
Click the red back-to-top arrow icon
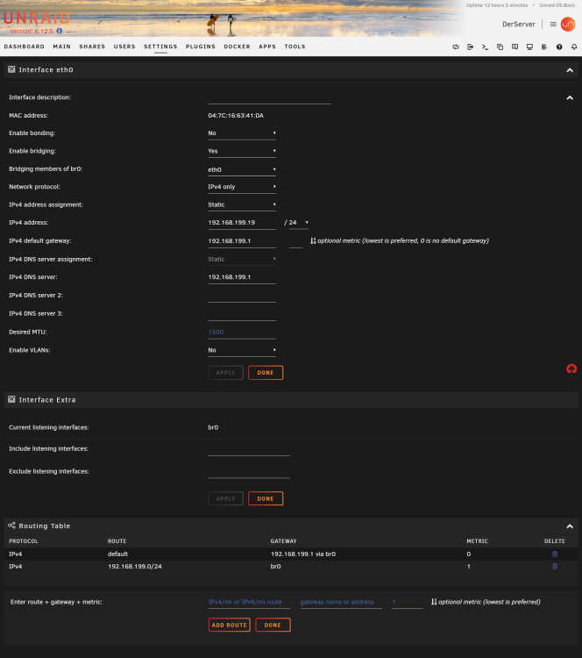[x=571, y=368]
